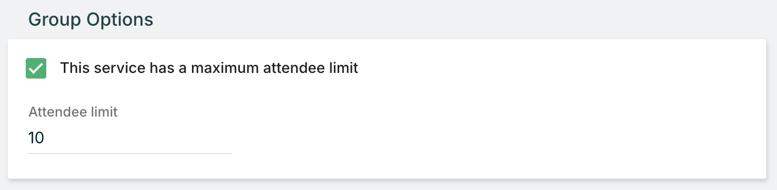Turn off the checked green checkbox

click(x=36, y=68)
